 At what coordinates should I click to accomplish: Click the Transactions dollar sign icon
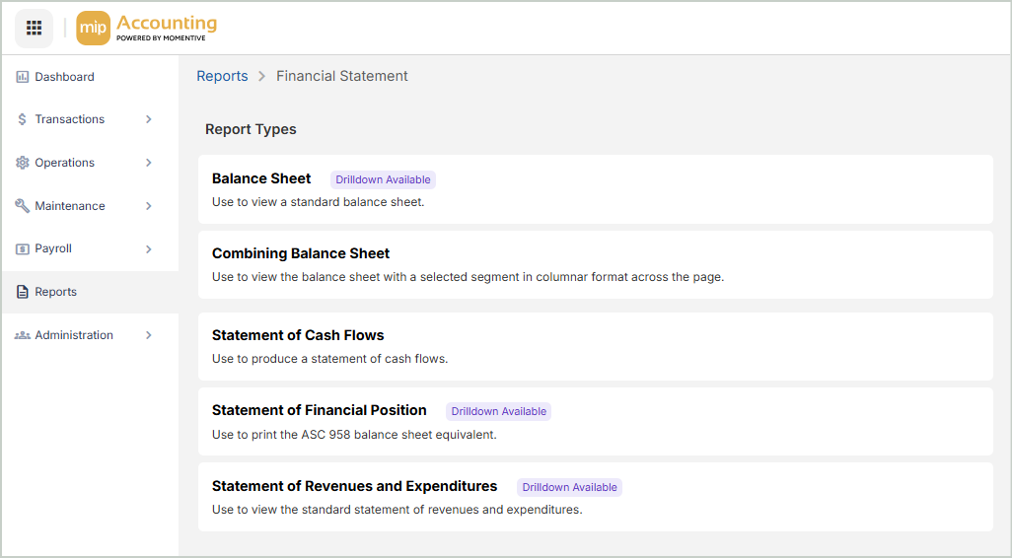coord(22,119)
